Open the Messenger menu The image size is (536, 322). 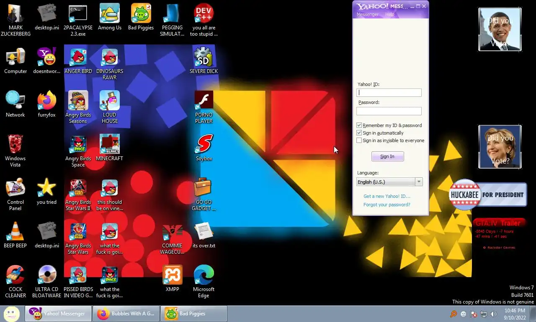click(367, 14)
